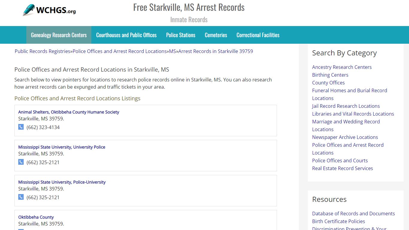Click the Search By Category heading
Viewport: 409px width, 230px height.
344,53
